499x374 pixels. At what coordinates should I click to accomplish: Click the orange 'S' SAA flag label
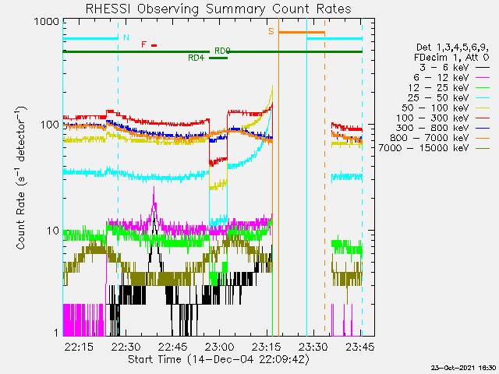point(271,31)
